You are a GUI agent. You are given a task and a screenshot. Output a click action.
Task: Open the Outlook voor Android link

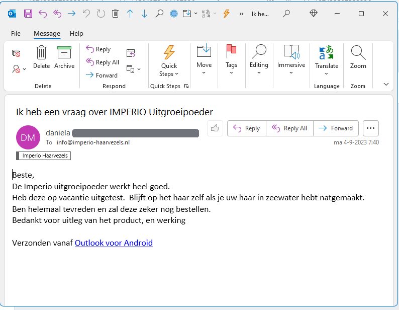coord(114,243)
